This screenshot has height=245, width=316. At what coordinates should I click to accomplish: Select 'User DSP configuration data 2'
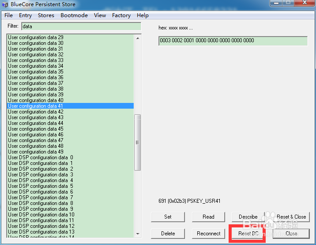click(x=70, y=169)
